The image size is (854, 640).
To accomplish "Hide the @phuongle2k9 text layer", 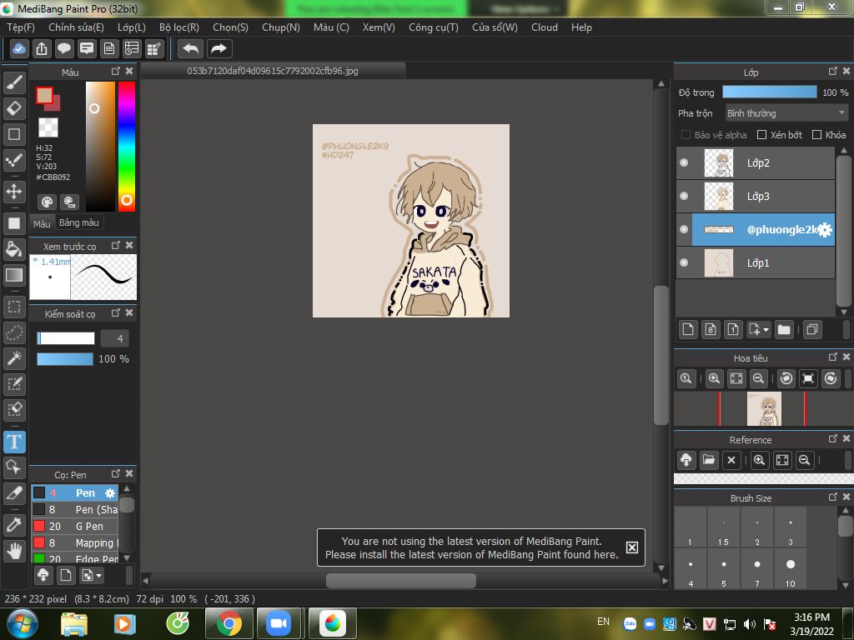I will (x=684, y=230).
